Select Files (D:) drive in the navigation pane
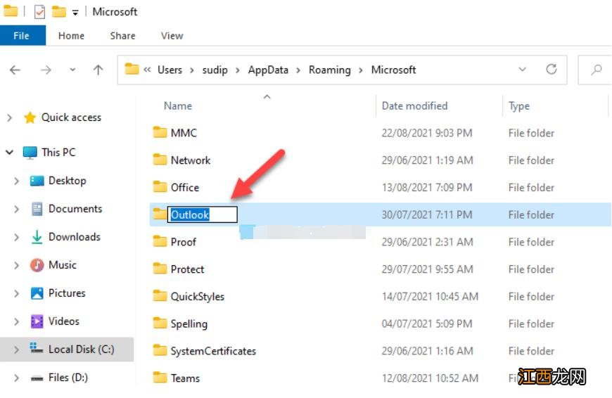Image resolution: width=612 pixels, height=398 pixels. coord(68,378)
